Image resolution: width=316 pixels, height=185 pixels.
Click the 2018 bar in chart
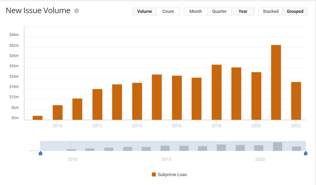[x=216, y=92]
